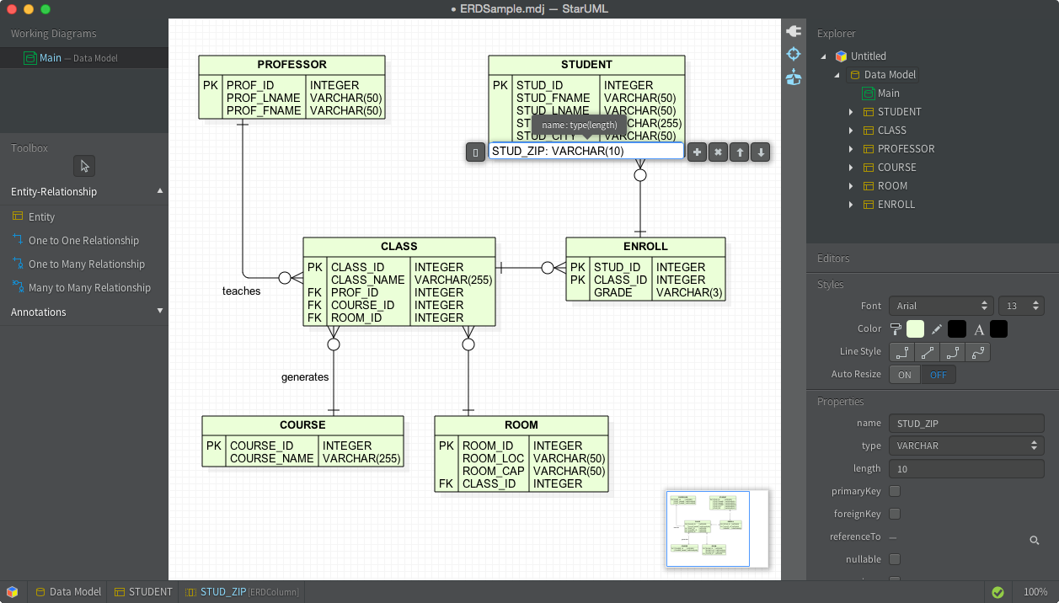Switch to the STUDENT breadcrumb tab
1059x603 pixels.
coord(143,591)
